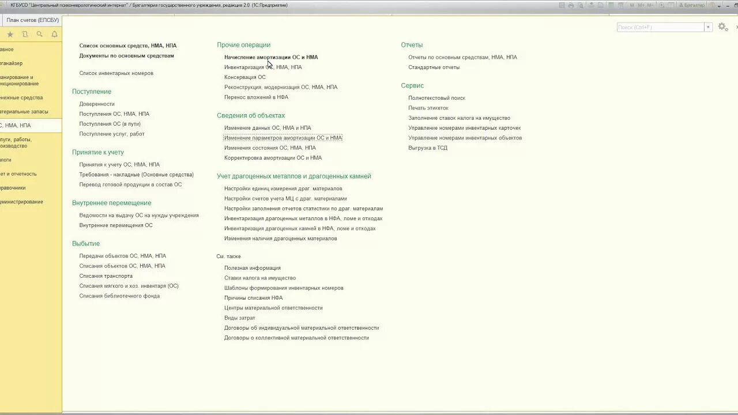Open Список основных средств, НМА, НПА
Screen dimensions: 738x415
pyautogui.click(x=128, y=46)
